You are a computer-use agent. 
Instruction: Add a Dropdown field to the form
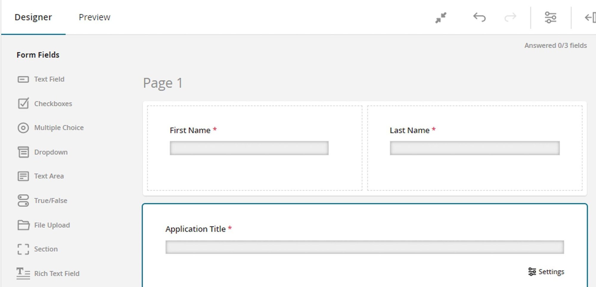click(x=51, y=152)
